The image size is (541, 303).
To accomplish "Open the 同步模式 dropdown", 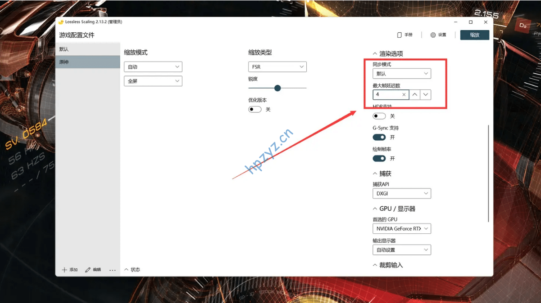I will tap(402, 74).
